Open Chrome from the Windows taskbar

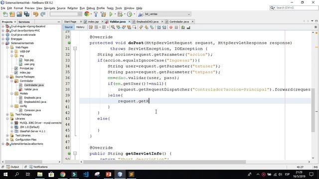click(x=63, y=175)
